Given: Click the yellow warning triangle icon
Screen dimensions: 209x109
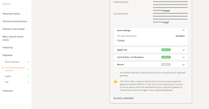Looking at the screenshot, I should (115, 81).
